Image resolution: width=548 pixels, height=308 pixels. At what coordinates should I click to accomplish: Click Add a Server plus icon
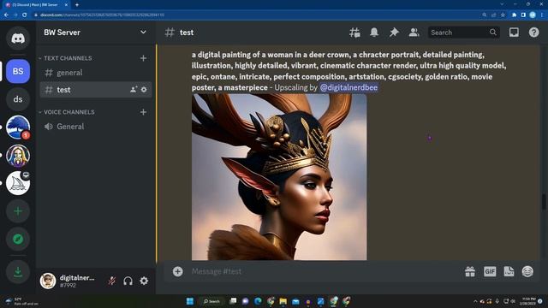point(18,211)
